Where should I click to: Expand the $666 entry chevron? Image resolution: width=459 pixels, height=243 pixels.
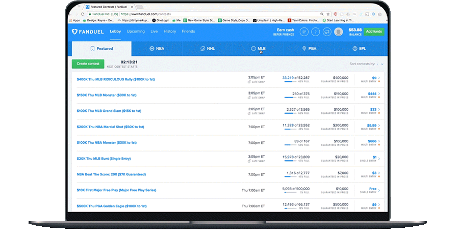click(379, 141)
